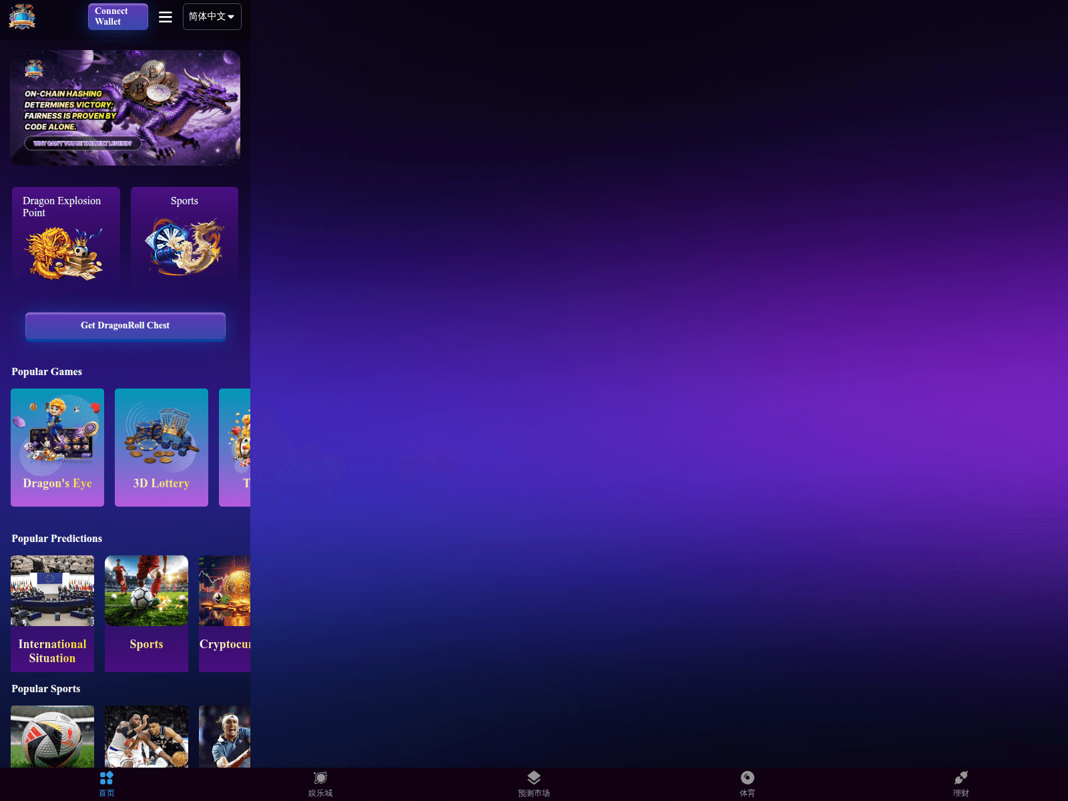
Task: Open the Sports prediction card with soccer player
Action: (146, 613)
